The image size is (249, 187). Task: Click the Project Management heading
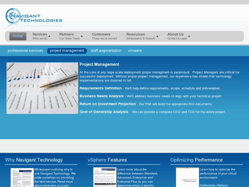pyautogui.click(x=99, y=65)
